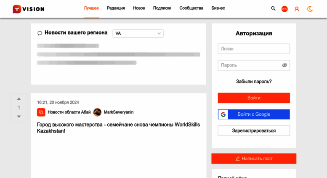Upvote the WorldSkills post
327x178 pixels.
[19, 99]
